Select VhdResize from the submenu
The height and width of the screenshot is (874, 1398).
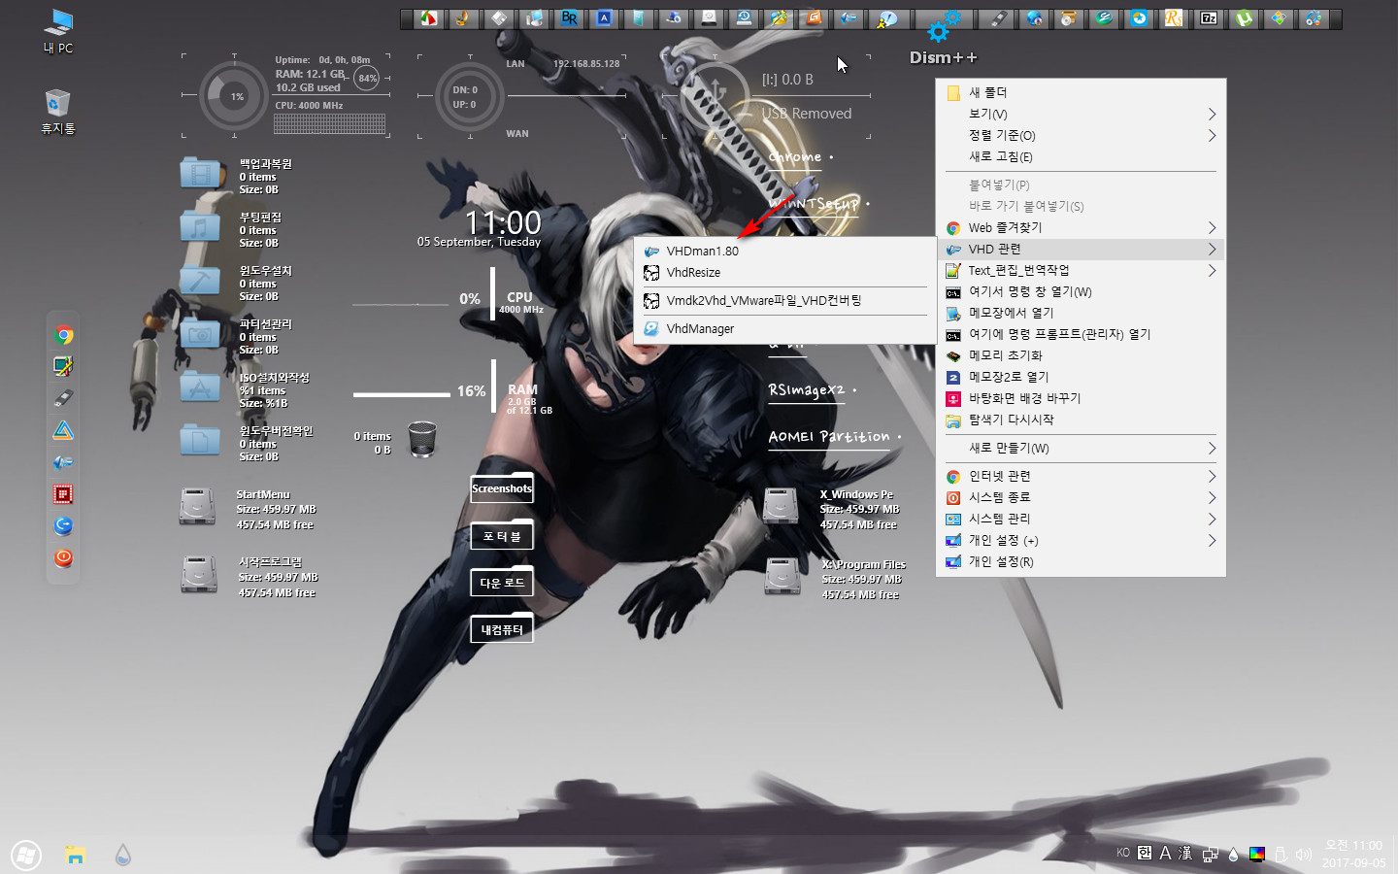point(784,272)
